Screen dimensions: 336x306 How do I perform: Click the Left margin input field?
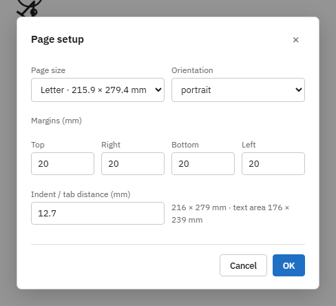pos(273,163)
